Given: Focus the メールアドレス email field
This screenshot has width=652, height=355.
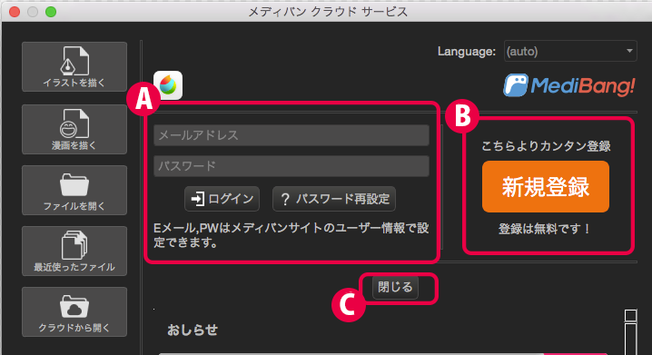Looking at the screenshot, I should click(x=291, y=135).
